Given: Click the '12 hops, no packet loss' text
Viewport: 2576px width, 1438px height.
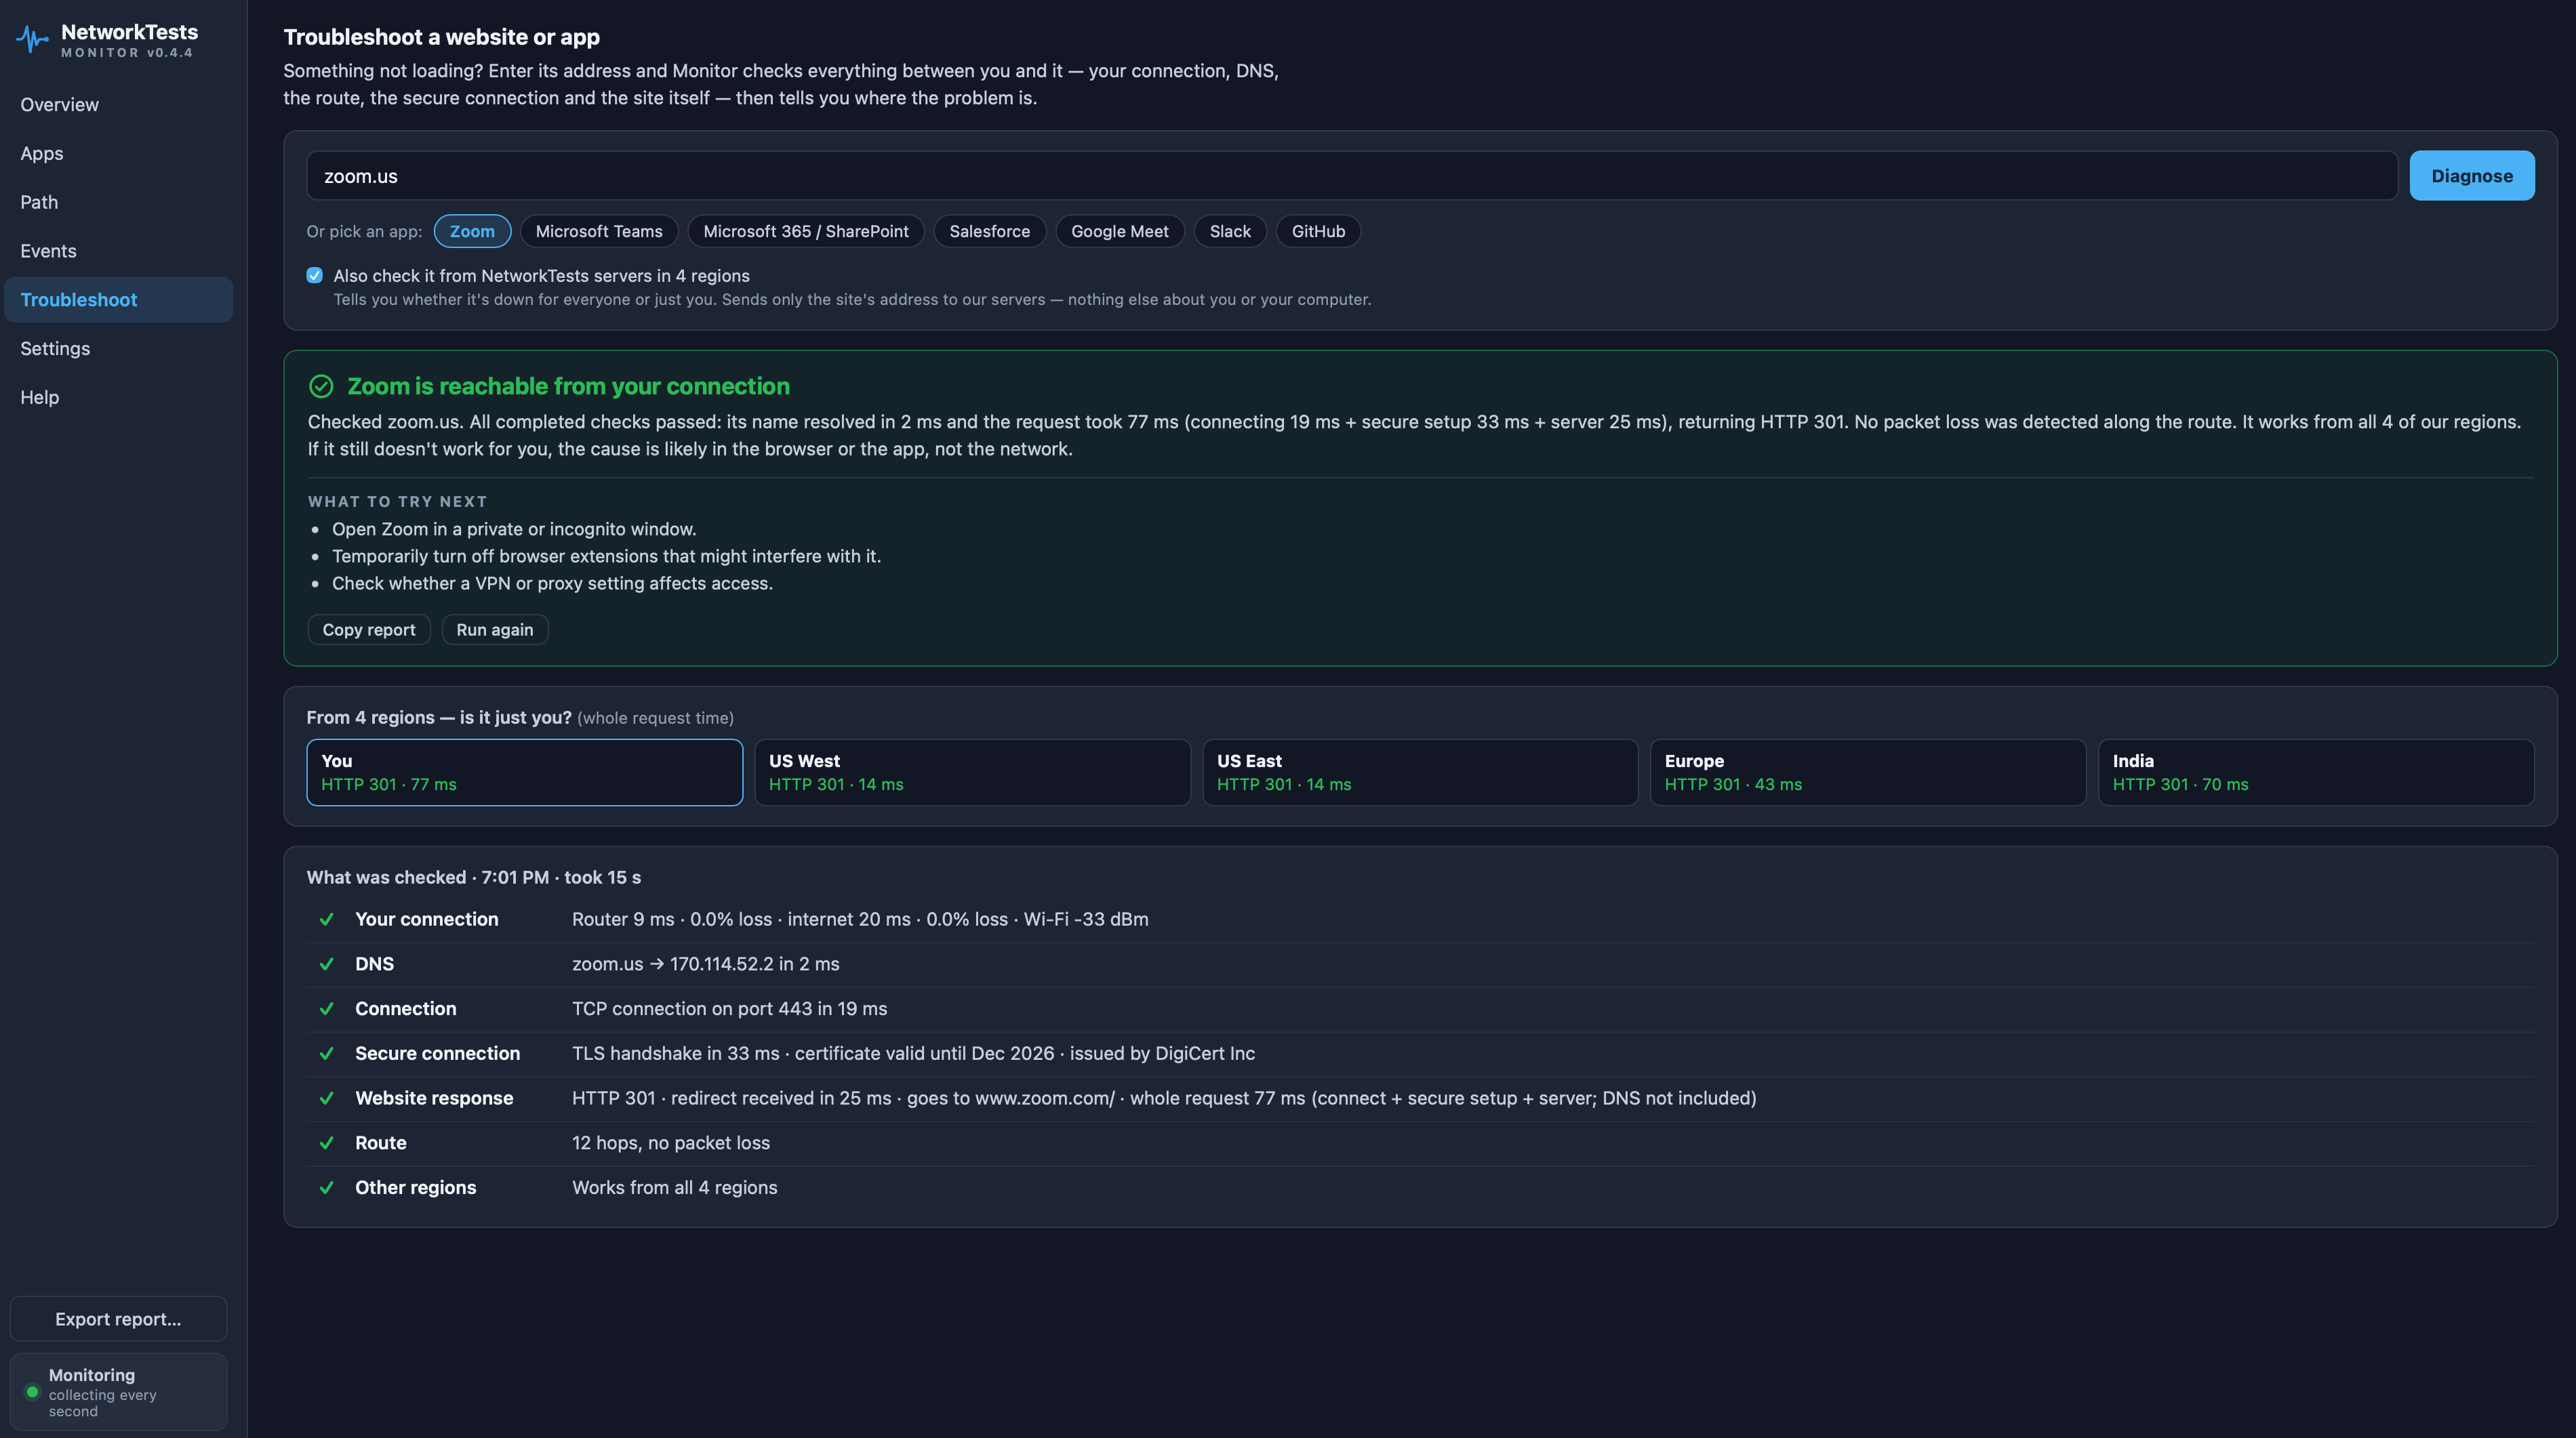Looking at the screenshot, I should point(671,1143).
